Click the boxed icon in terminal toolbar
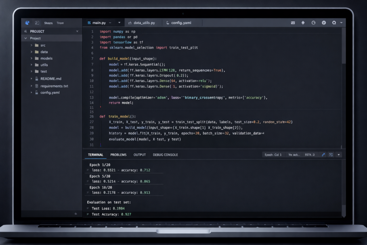Image resolution: width=367 pixels, height=245 pixels. (x=331, y=155)
